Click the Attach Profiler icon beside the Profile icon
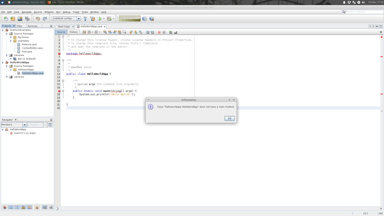Viewport: 384px width, 216px height. [x=152, y=19]
